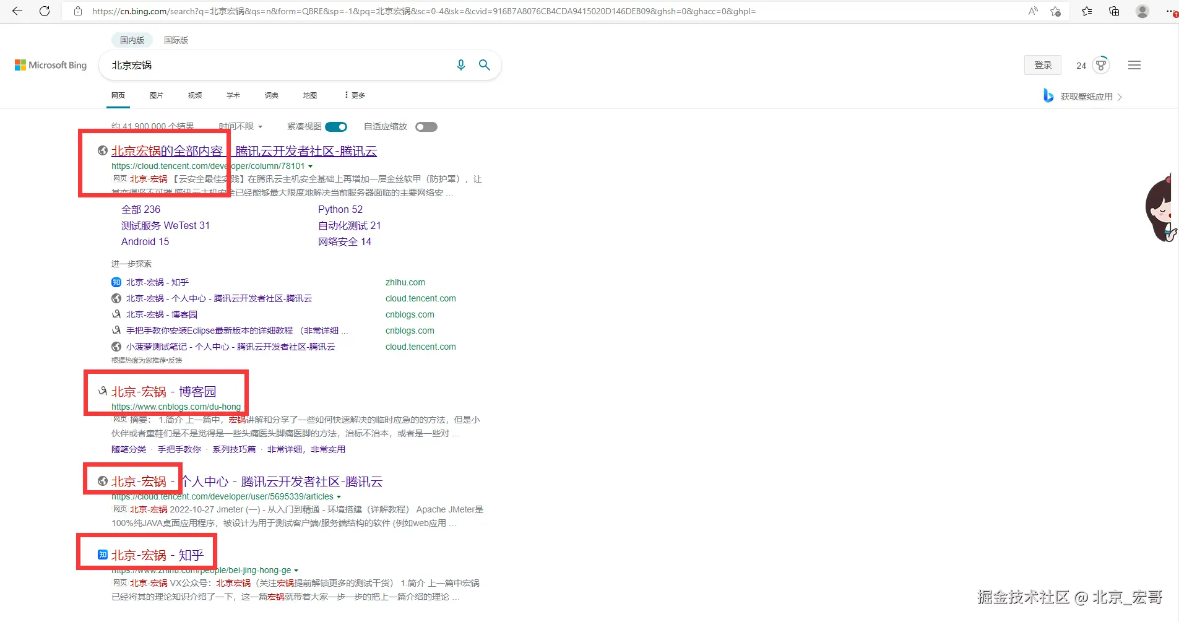The image size is (1179, 622).
Task: Open the 视频 results tab
Action: tap(195, 95)
